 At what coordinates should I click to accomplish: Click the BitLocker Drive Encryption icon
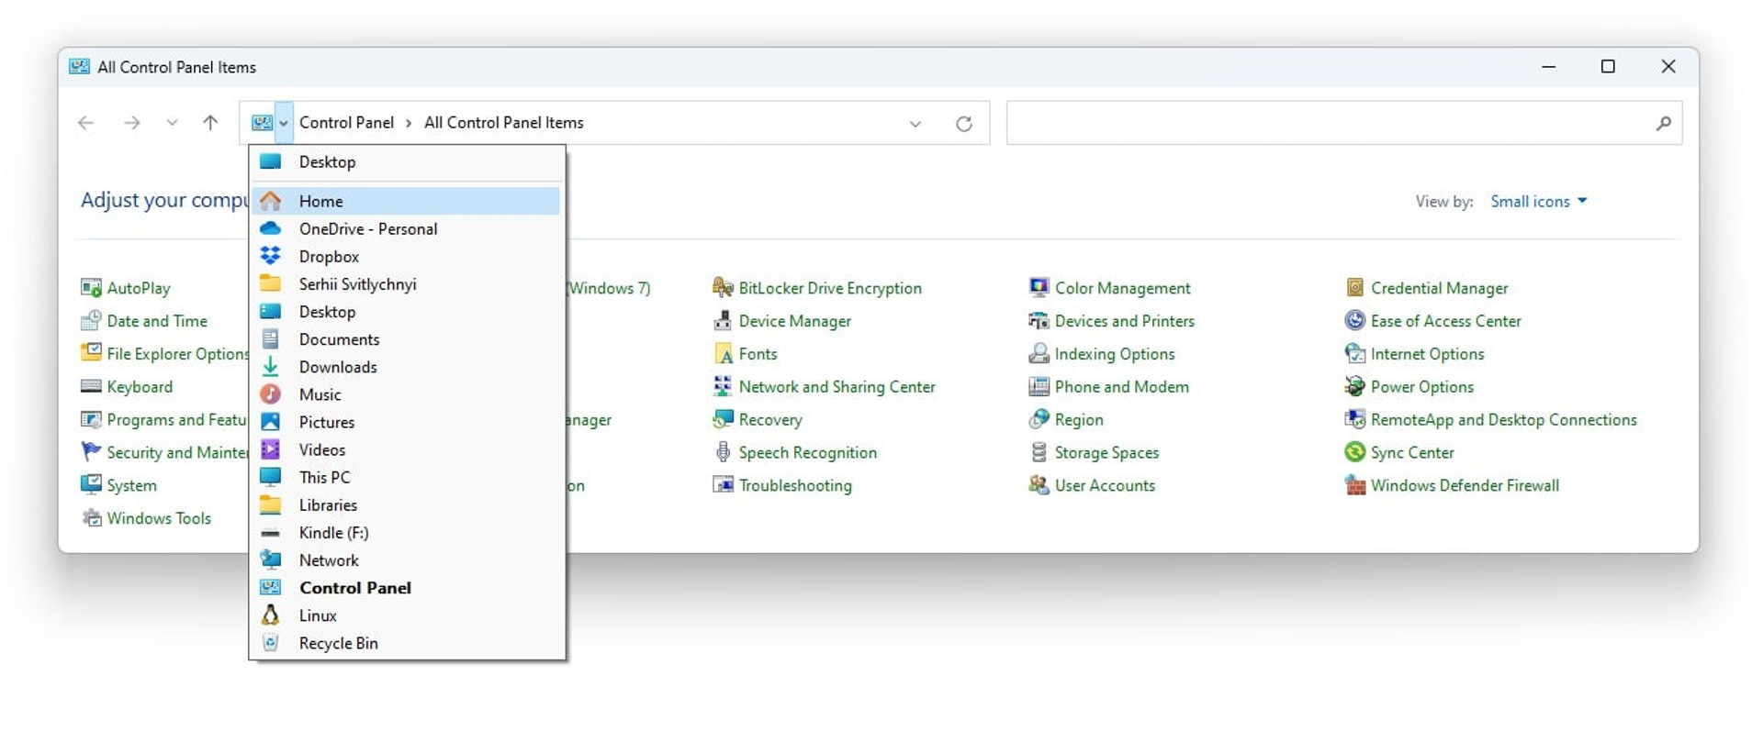(723, 288)
